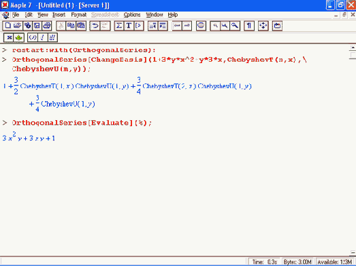356x266 pixels.
Task: Go forward with the right arrow icon
Action: tap(187, 26)
